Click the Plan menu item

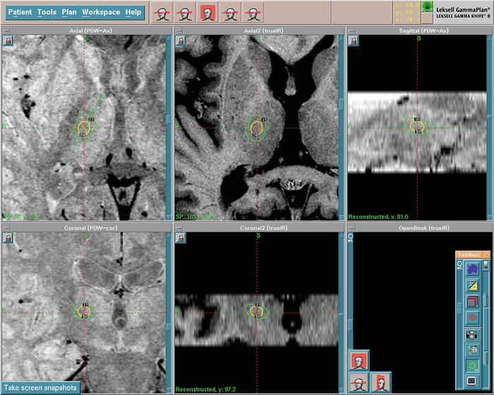point(68,12)
